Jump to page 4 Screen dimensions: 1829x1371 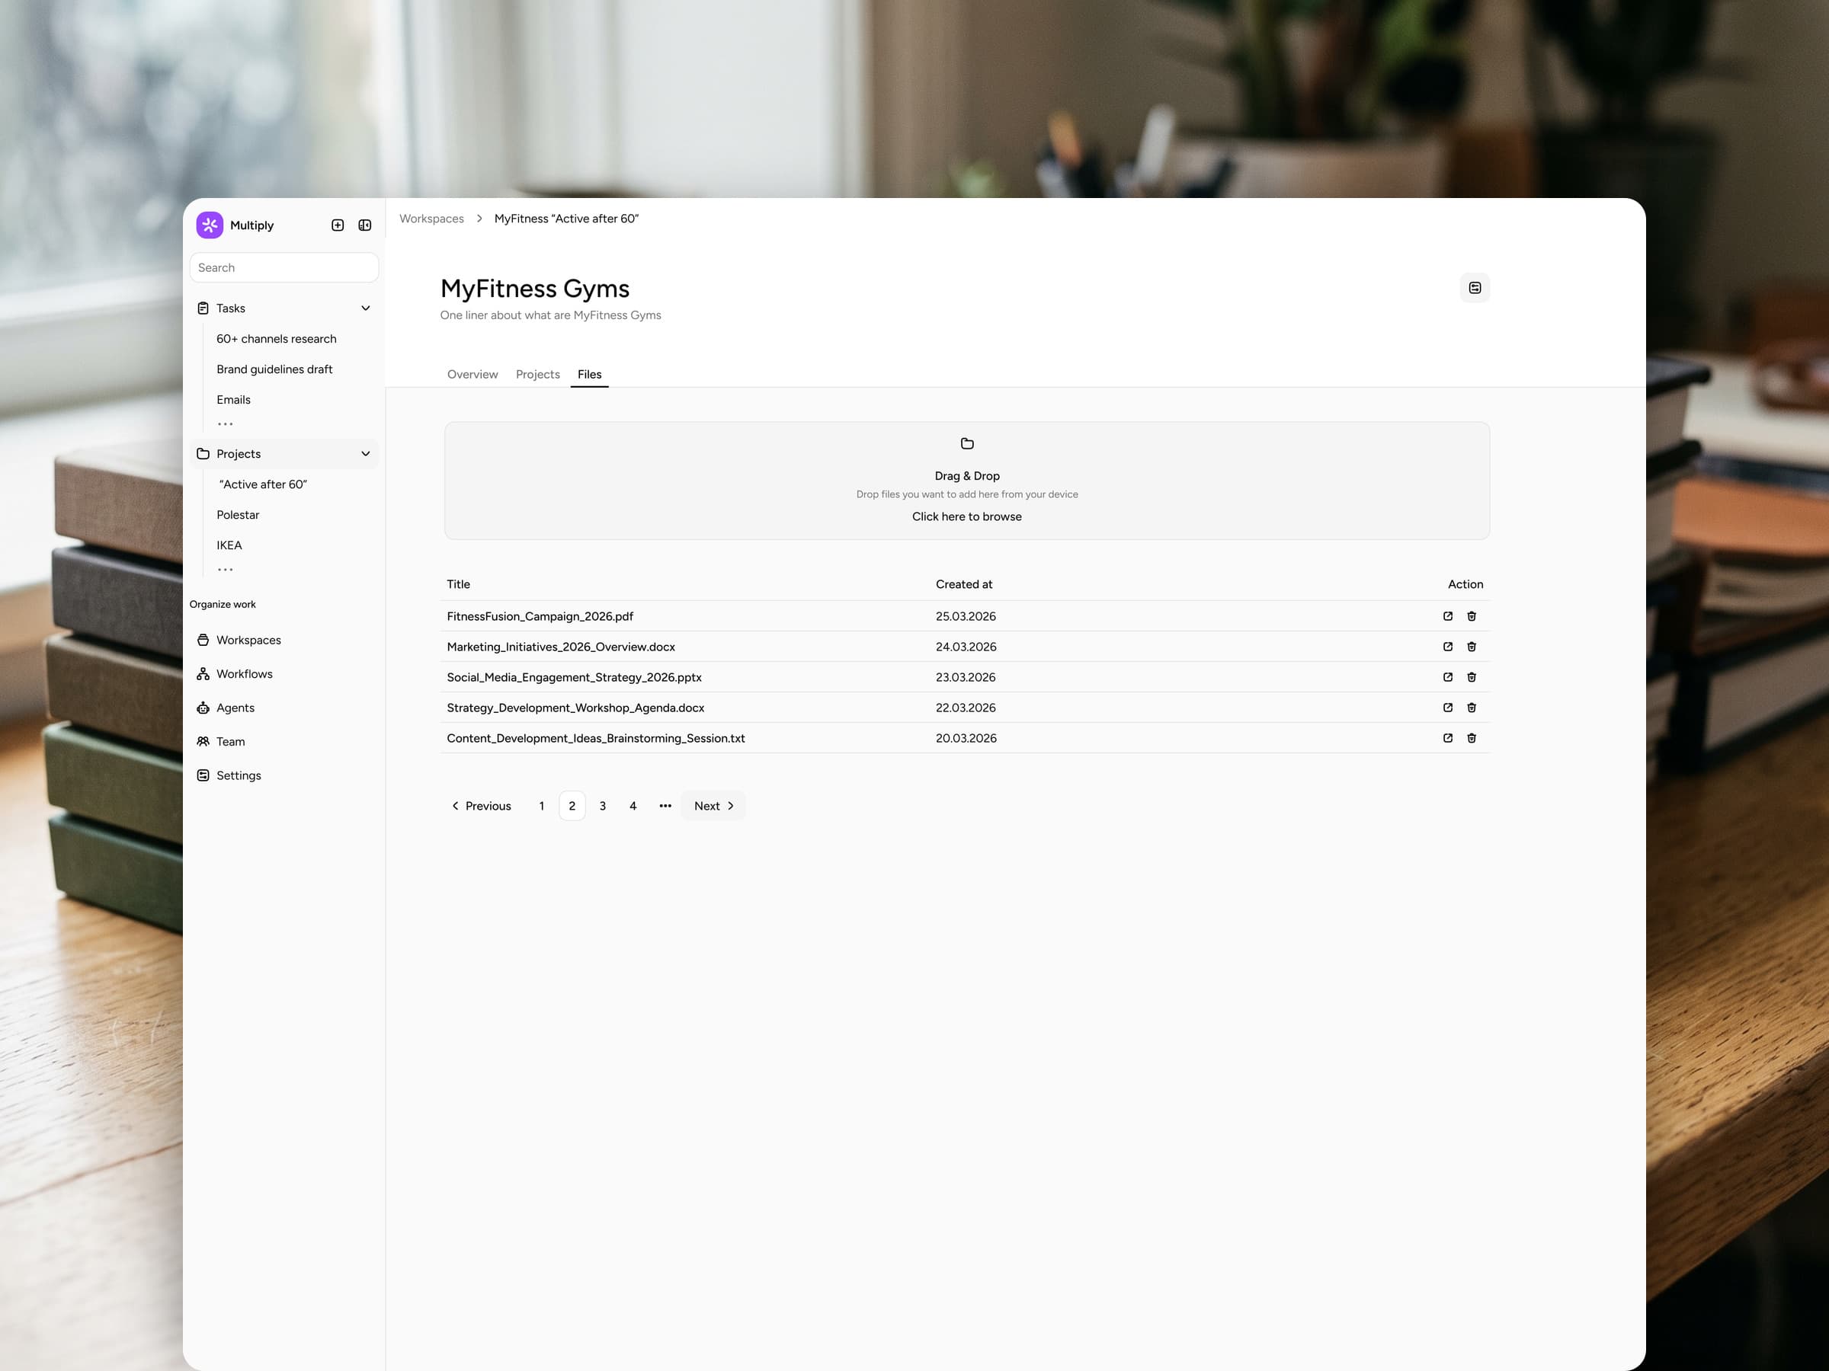633,806
